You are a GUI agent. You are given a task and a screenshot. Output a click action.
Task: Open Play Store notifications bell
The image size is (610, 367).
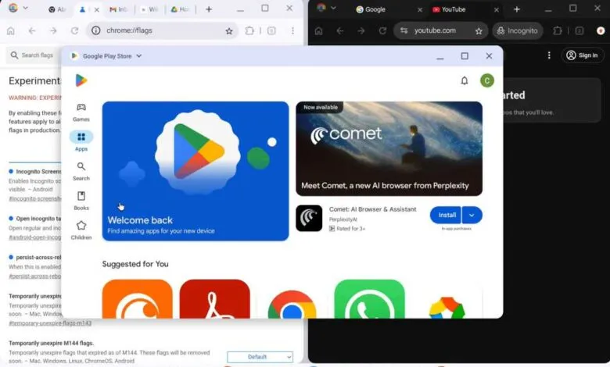point(464,80)
